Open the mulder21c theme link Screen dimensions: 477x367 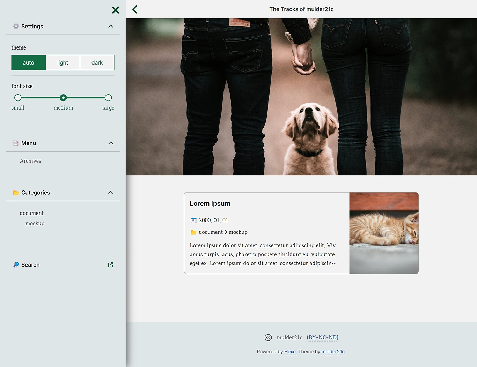(333, 352)
